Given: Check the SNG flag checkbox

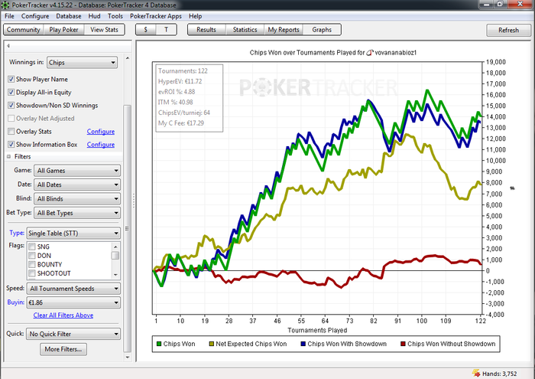Looking at the screenshot, I should [32, 247].
